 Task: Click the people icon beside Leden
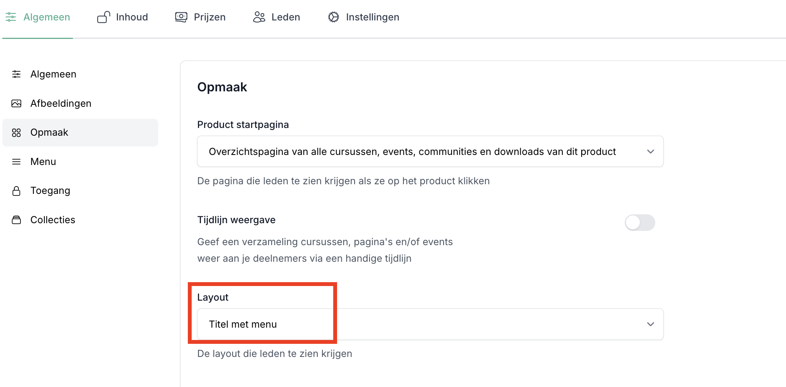coord(259,17)
